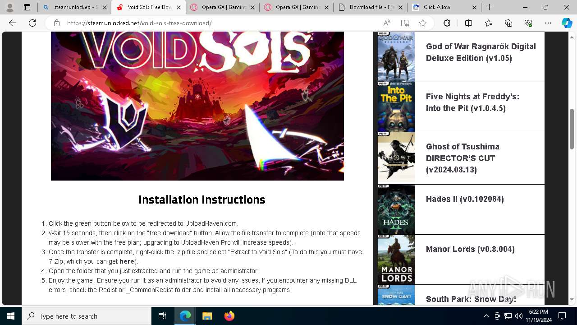Open South Park: Snow Day! link
Viewport: 577px width, 325px height.
pos(471,299)
